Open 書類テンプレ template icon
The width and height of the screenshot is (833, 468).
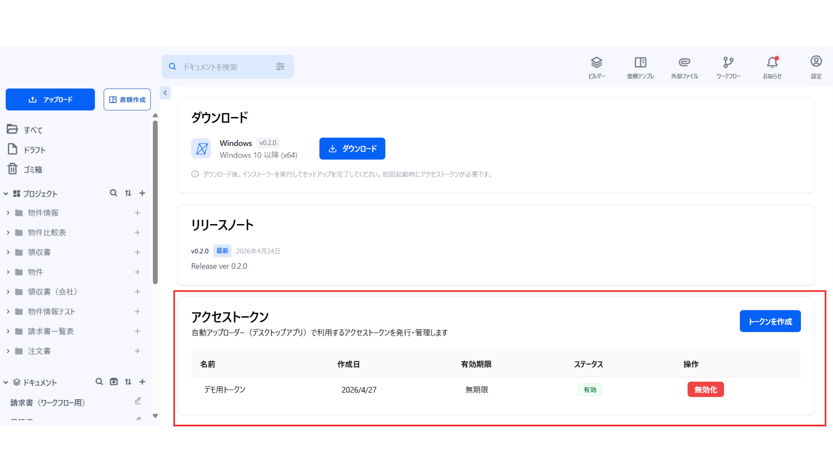pos(640,67)
